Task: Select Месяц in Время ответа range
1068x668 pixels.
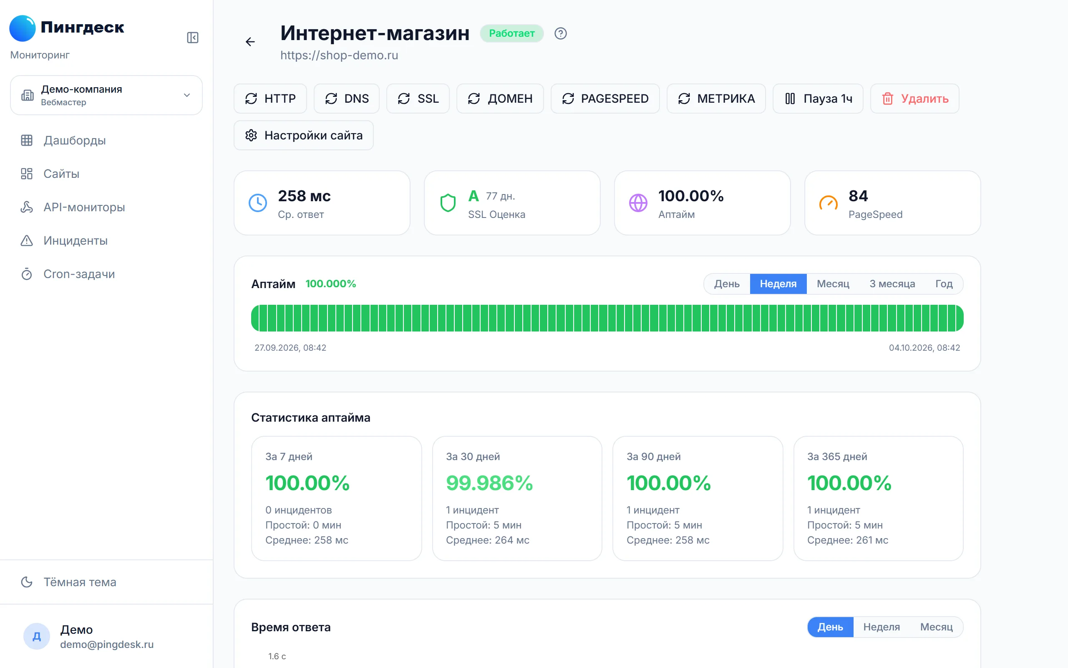Action: click(936, 627)
